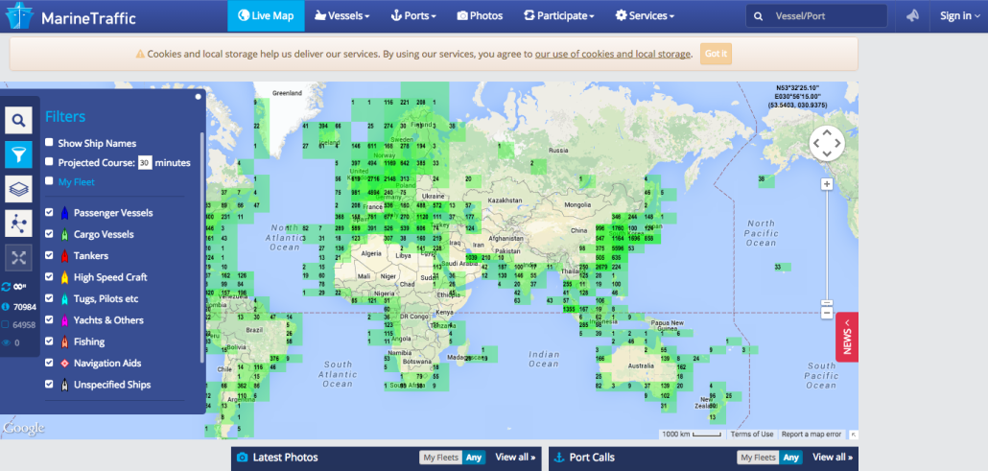Image resolution: width=988 pixels, height=471 pixels.
Task: Expand the Participate dropdown menu
Action: [558, 15]
